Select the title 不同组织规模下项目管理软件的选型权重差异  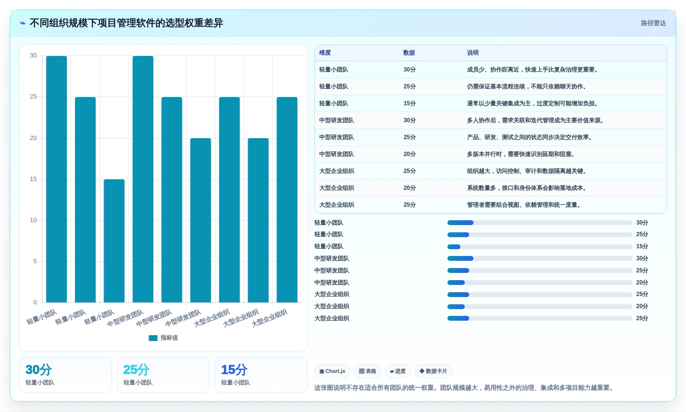coord(126,23)
